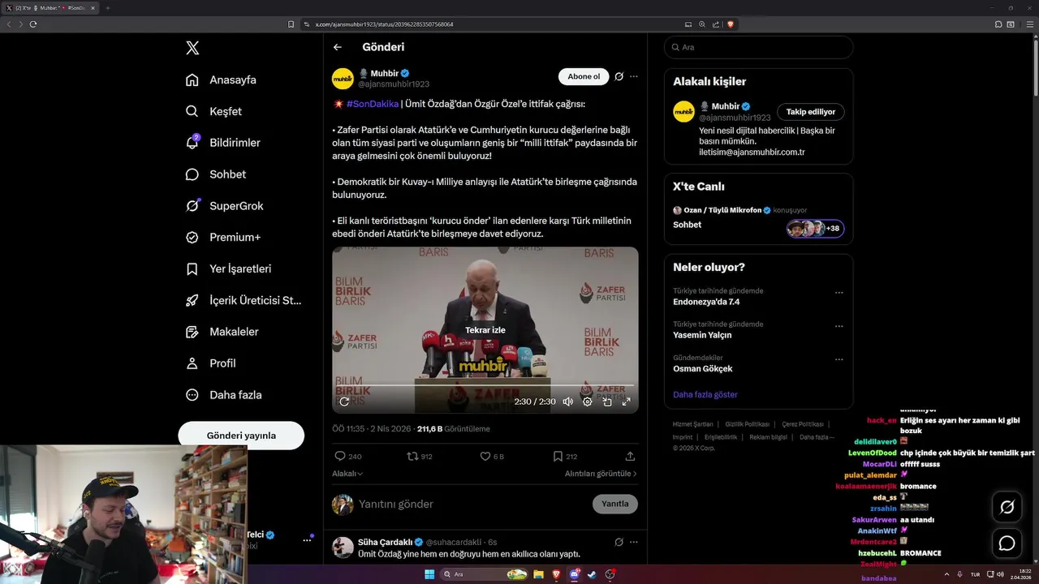Click Alıntıları görüntüle link
Viewport: 1039px width, 584px height.
[601, 474]
